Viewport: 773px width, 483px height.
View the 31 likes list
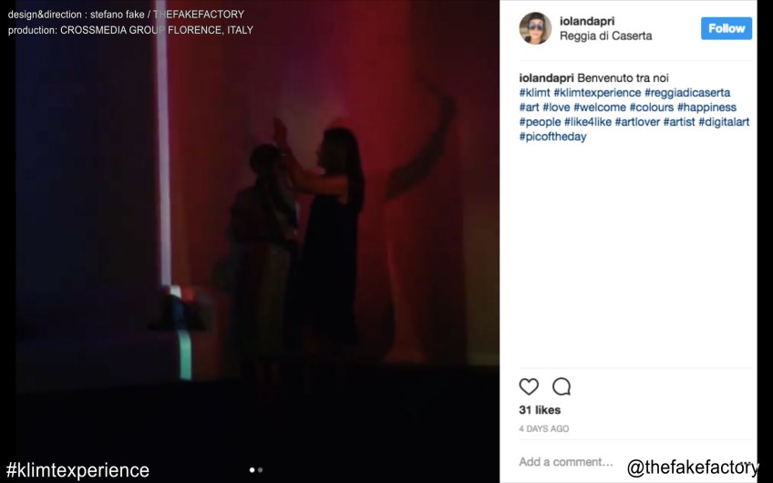pyautogui.click(x=540, y=410)
